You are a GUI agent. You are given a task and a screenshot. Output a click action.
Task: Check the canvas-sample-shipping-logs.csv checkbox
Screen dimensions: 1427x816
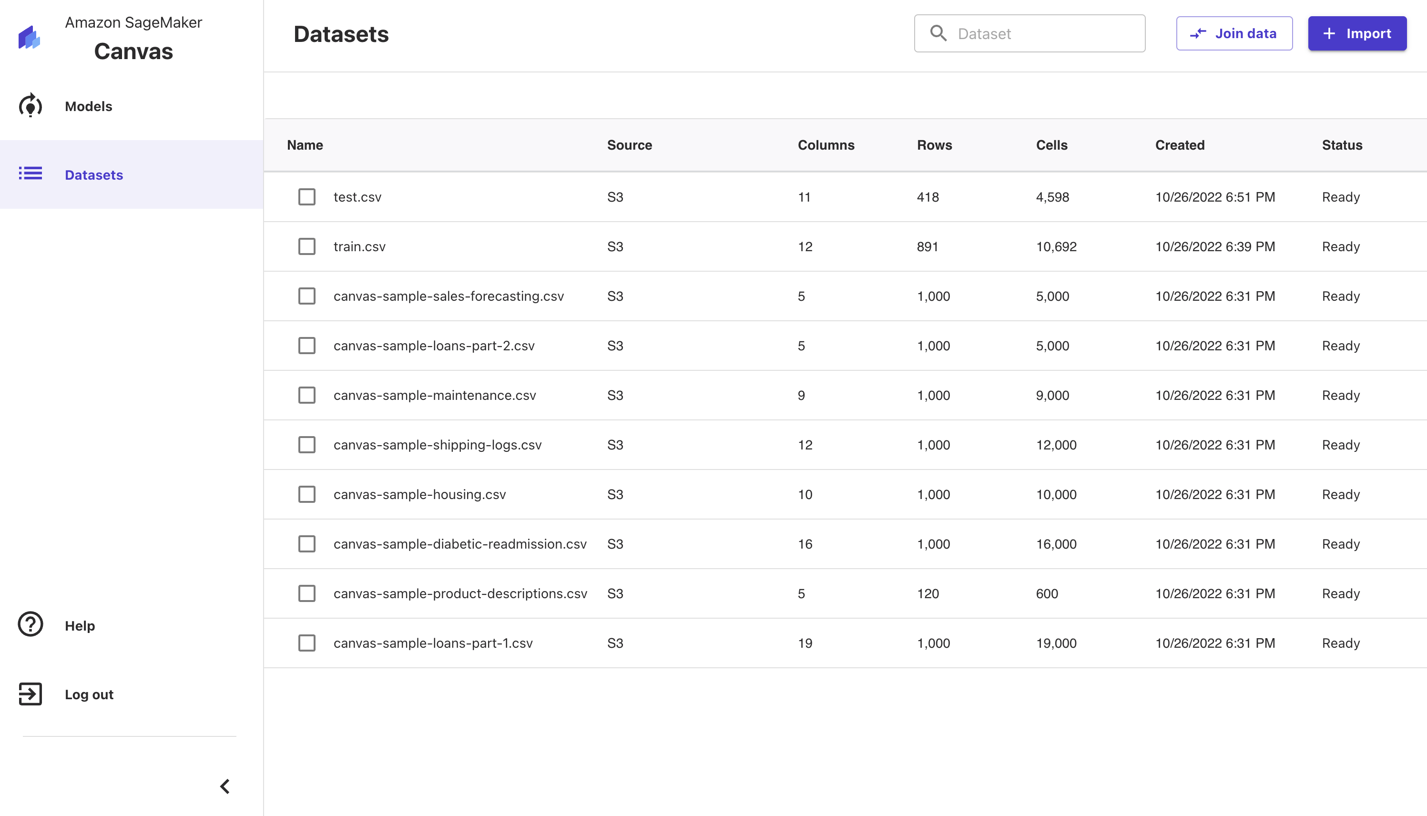coord(306,445)
